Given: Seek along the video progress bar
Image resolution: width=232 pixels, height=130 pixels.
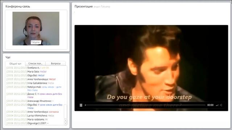Looking at the screenshot, I should 145,105.
